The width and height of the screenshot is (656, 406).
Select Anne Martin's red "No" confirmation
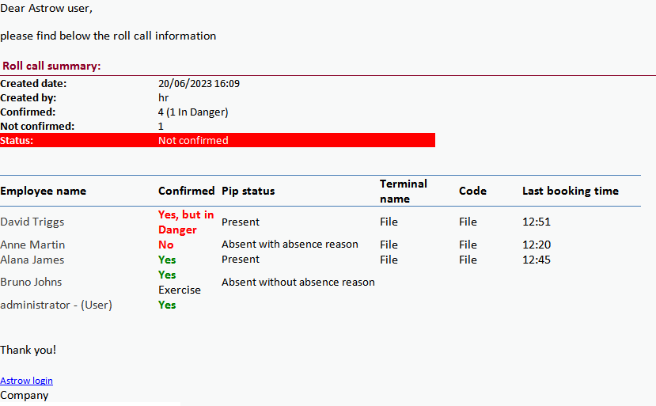[165, 245]
